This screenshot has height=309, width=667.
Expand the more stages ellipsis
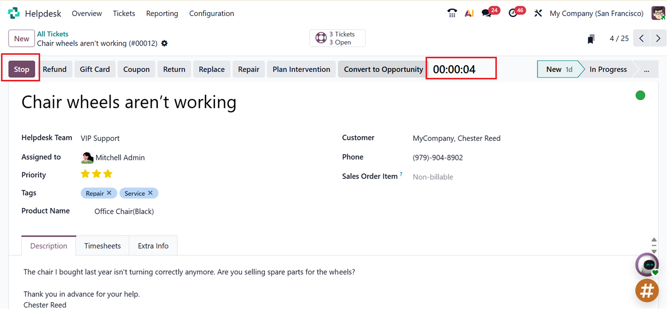click(646, 69)
